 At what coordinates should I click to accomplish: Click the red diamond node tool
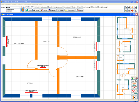134,88
